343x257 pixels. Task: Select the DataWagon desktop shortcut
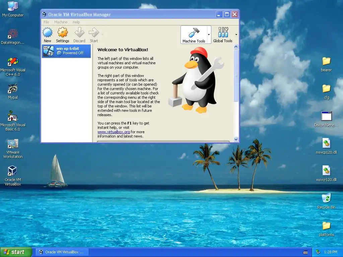[x=13, y=37]
